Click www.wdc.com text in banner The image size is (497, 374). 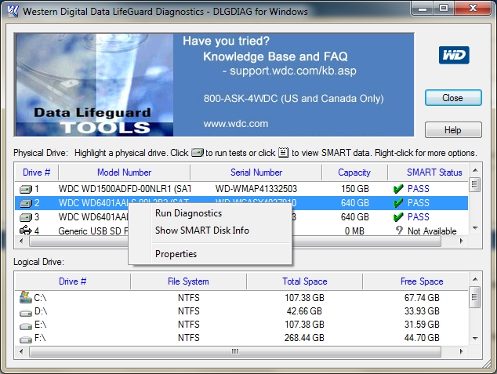[x=236, y=124]
